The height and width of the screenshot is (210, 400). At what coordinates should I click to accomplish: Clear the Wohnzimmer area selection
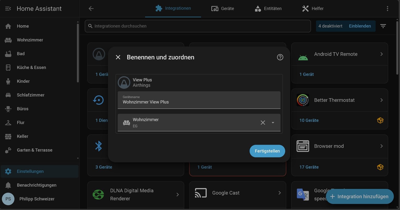[x=263, y=123]
